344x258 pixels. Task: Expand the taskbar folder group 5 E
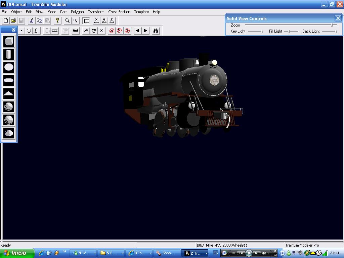pyautogui.click(x=112, y=253)
